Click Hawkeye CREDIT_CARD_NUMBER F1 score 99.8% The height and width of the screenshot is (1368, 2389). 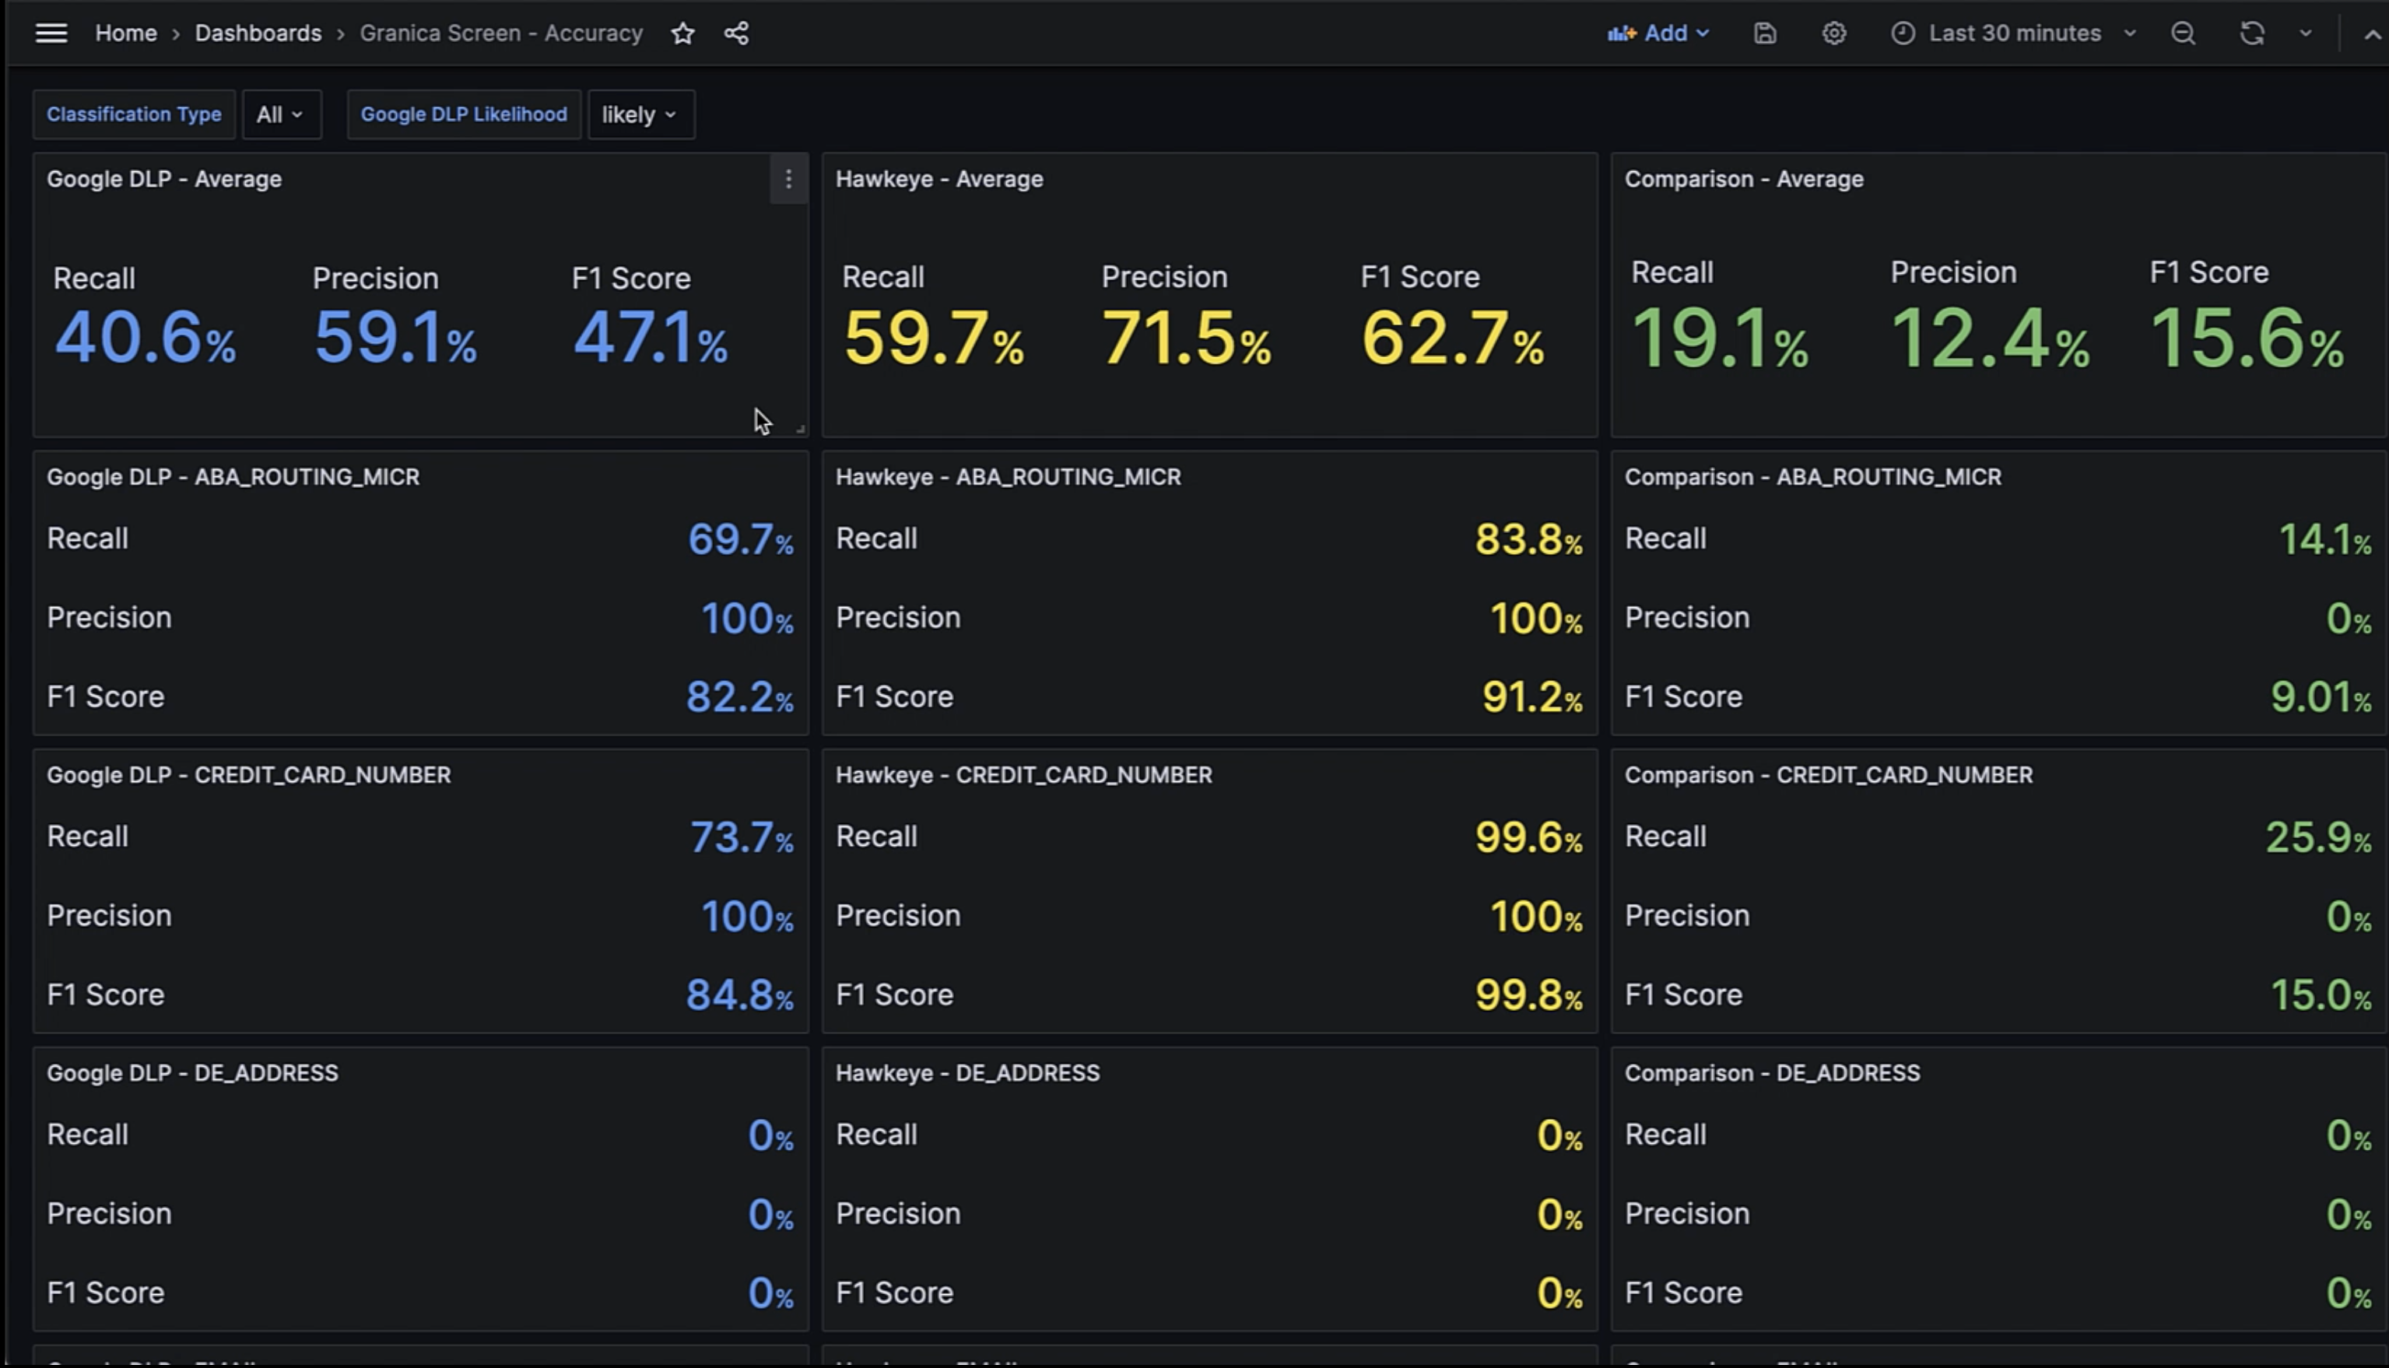click(1529, 995)
